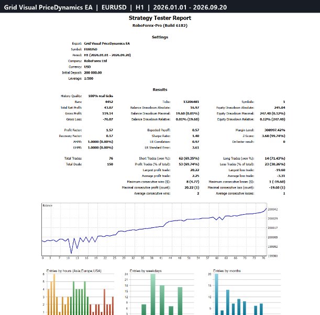Click the Balance Drawdown Relative value '0.01% (19.60)'
Screen dimensions: 320x315
[187, 119]
